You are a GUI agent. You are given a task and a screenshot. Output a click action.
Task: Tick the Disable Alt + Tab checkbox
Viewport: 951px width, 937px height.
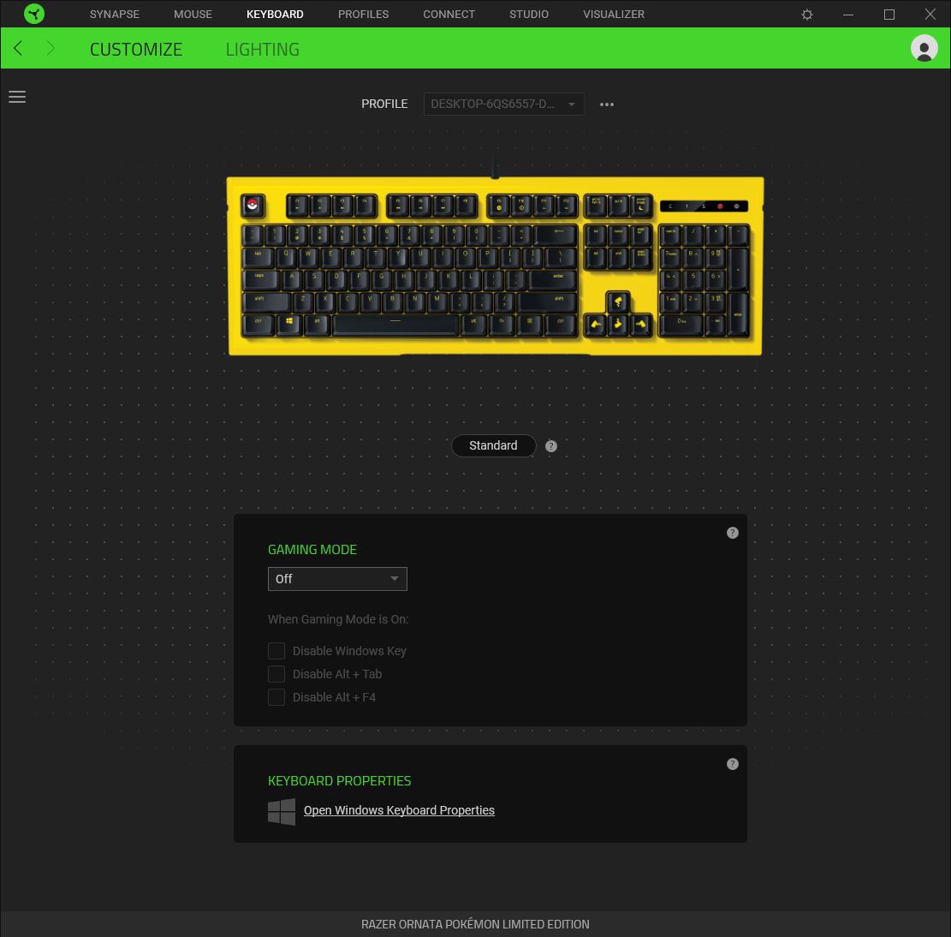[276, 674]
